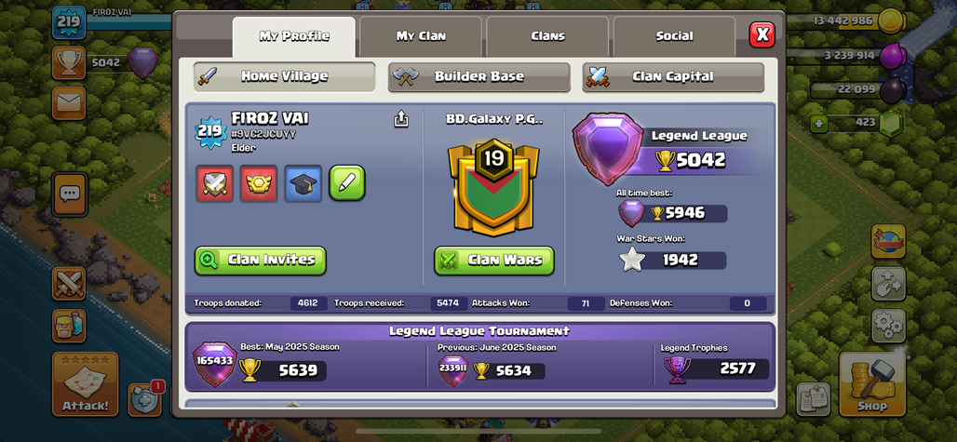957x442 pixels.
Task: Click the Clan Invites button
Action: (x=261, y=261)
